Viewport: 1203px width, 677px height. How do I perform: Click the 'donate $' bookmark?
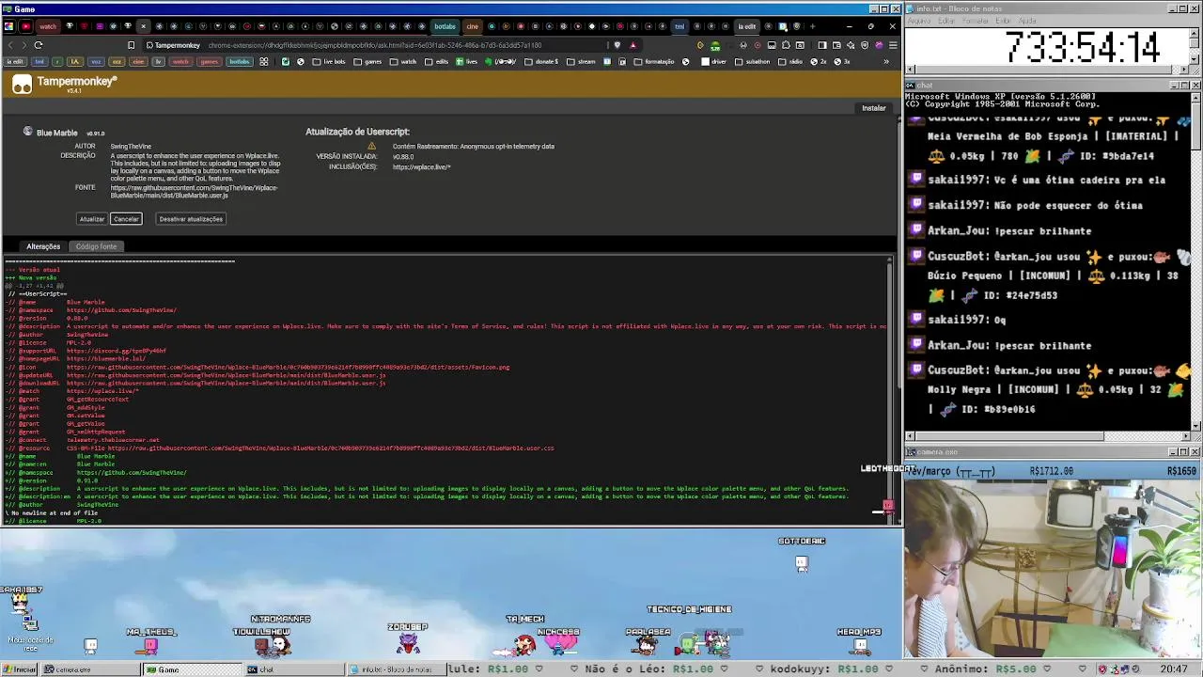(540, 62)
